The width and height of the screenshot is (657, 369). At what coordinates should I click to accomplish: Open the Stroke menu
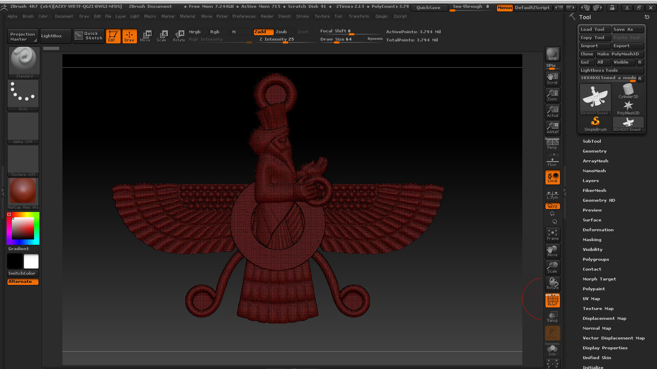click(302, 16)
